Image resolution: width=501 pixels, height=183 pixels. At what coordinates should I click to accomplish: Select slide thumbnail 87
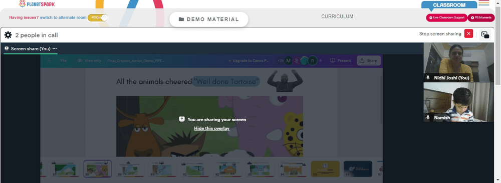[x=65, y=169]
